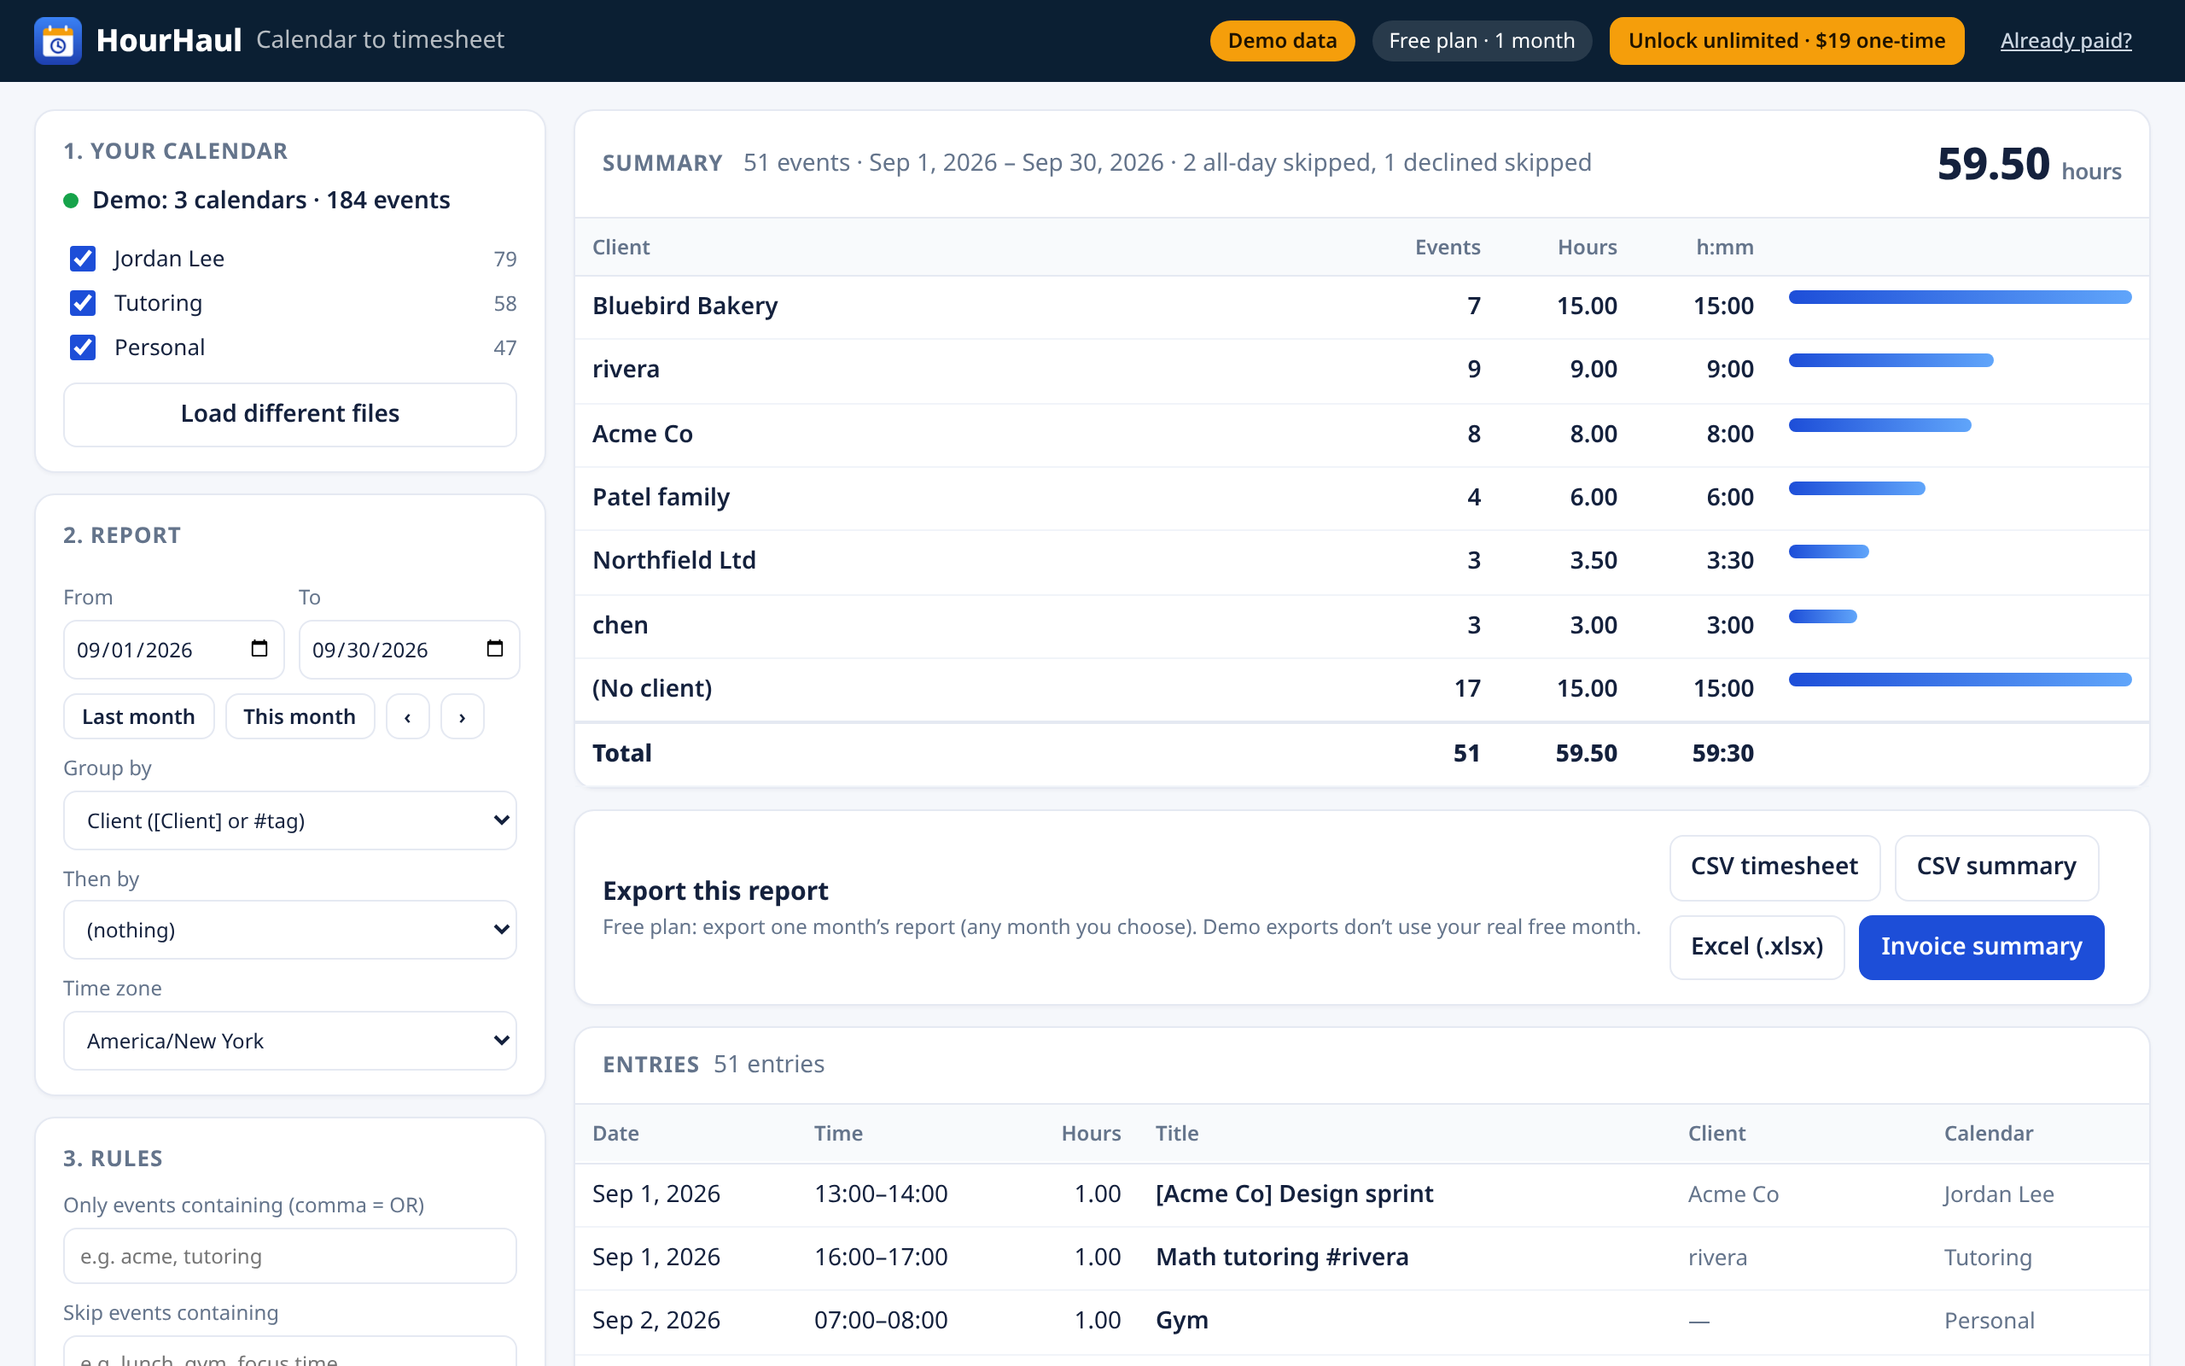Image resolution: width=2185 pixels, height=1366 pixels.
Task: Export as Excel (.xlsx)
Action: pos(1757,947)
